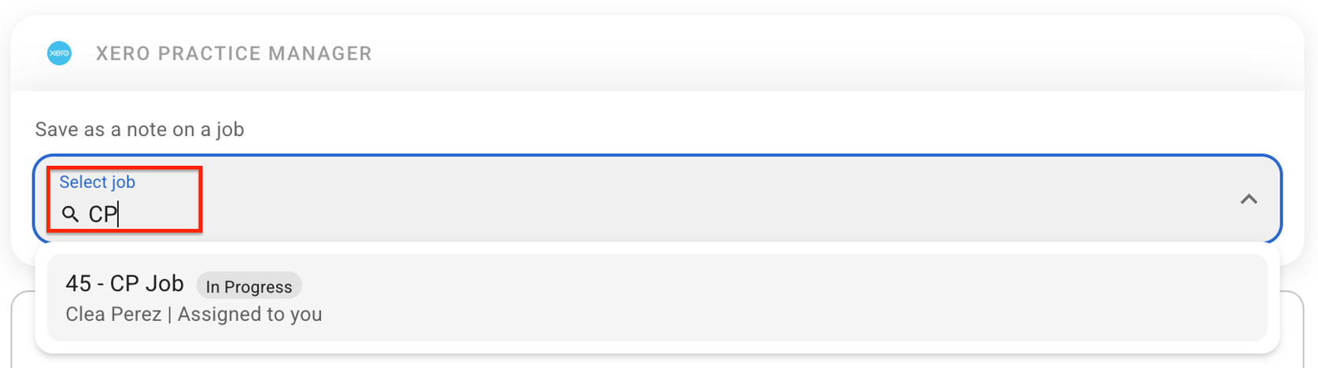Click the "In Progress" status badge

point(249,287)
